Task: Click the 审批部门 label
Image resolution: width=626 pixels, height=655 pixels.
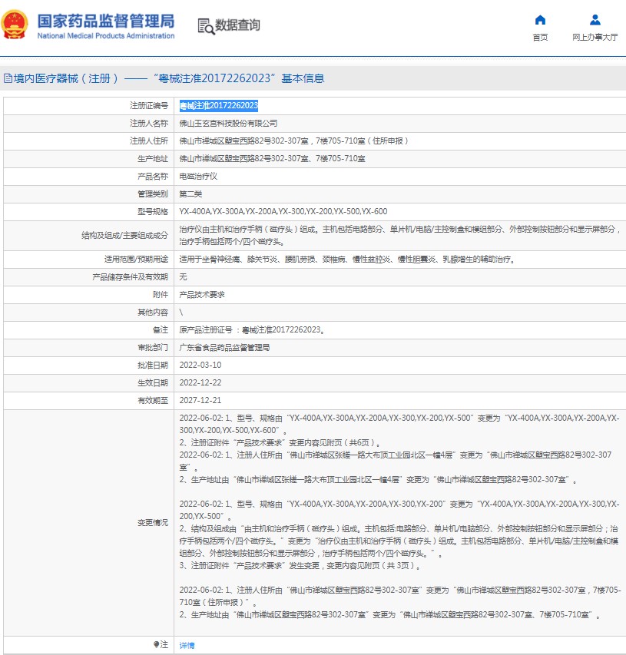Action: pyautogui.click(x=153, y=348)
